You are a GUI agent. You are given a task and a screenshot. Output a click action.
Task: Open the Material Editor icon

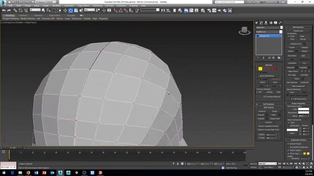pos(203,10)
